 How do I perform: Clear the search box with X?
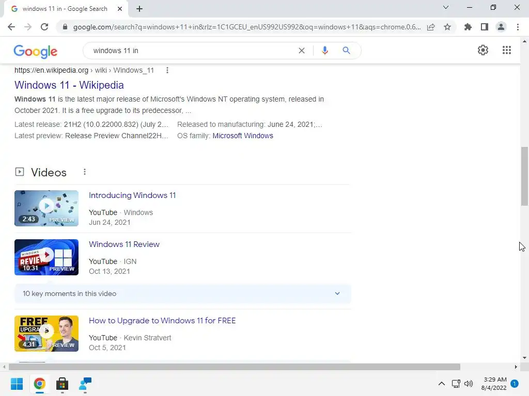(302, 51)
